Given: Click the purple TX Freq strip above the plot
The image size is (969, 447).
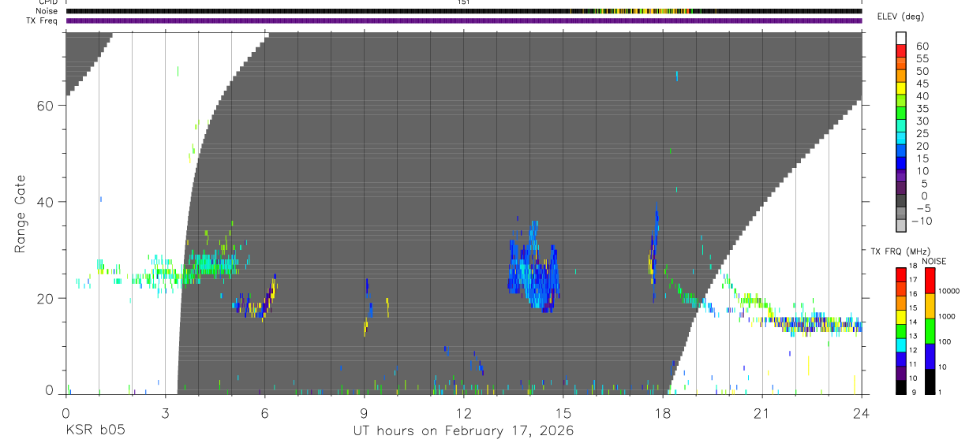Looking at the screenshot, I should (x=463, y=20).
